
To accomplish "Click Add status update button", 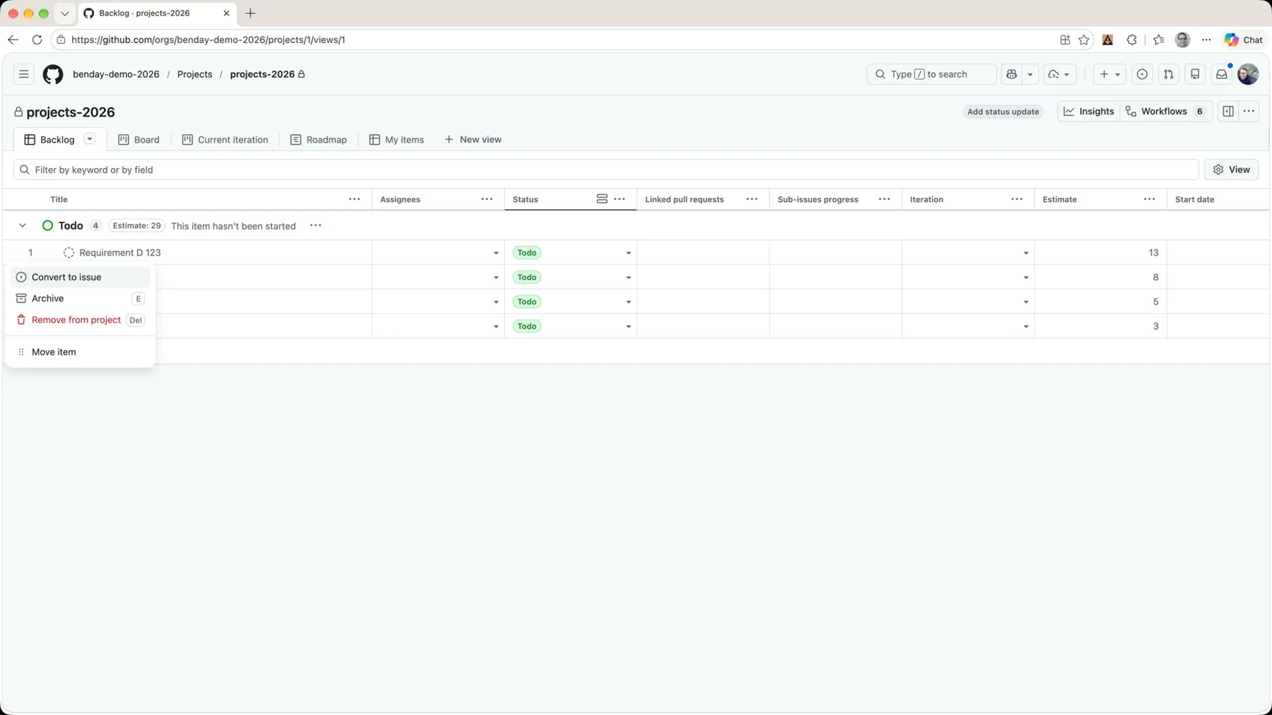I will 1003,112.
